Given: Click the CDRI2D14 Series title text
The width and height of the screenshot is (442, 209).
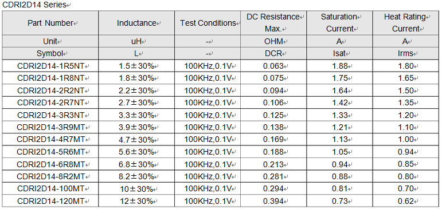Looking at the screenshot, I should click(x=34, y=5).
